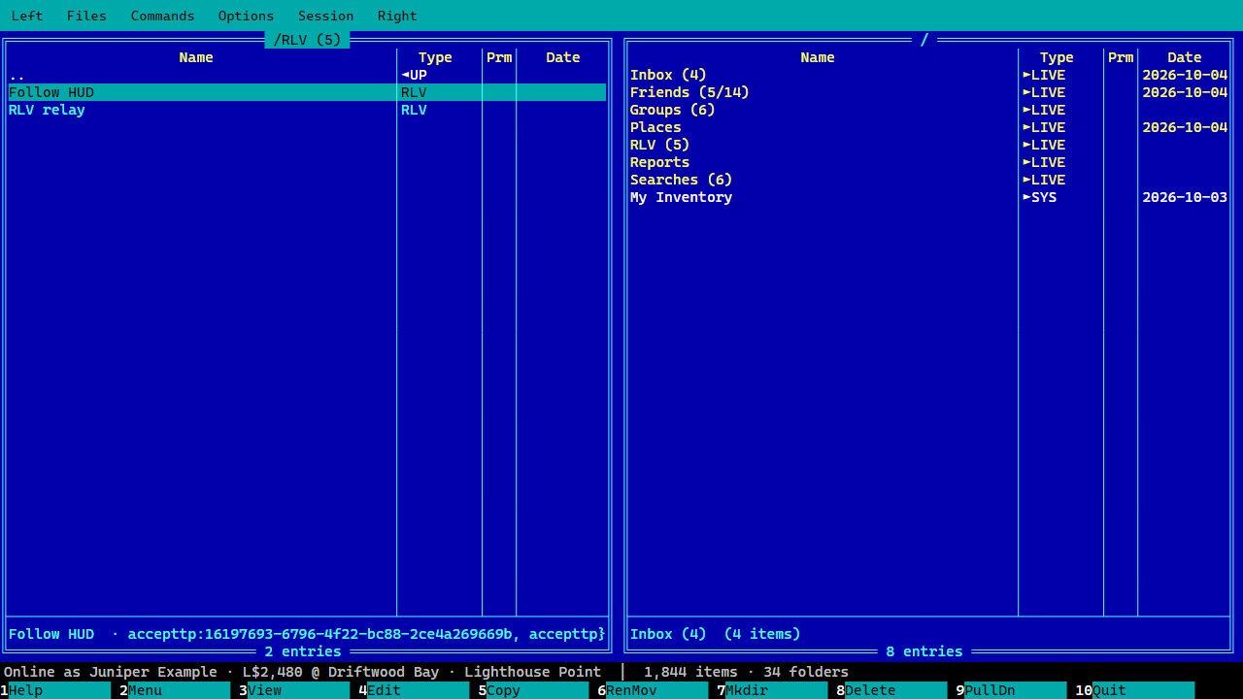
Task: Click the "Online as Juniper Example" status text
Action: pyautogui.click(x=111, y=672)
